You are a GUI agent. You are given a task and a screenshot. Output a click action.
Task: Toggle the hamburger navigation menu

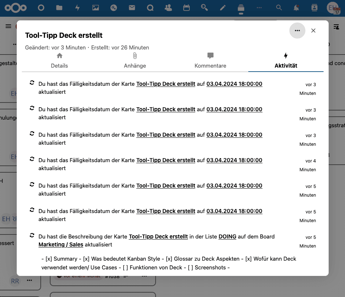(8, 26)
